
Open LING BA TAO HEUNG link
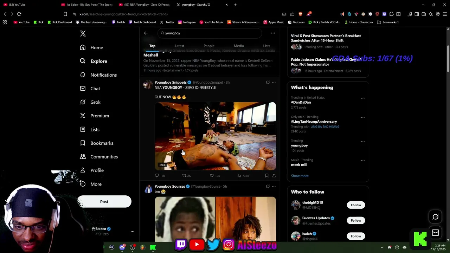325,126
